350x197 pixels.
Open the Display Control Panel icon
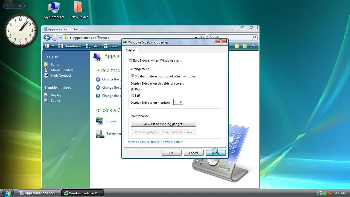(x=100, y=121)
